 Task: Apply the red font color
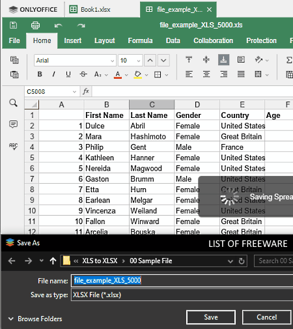118,74
